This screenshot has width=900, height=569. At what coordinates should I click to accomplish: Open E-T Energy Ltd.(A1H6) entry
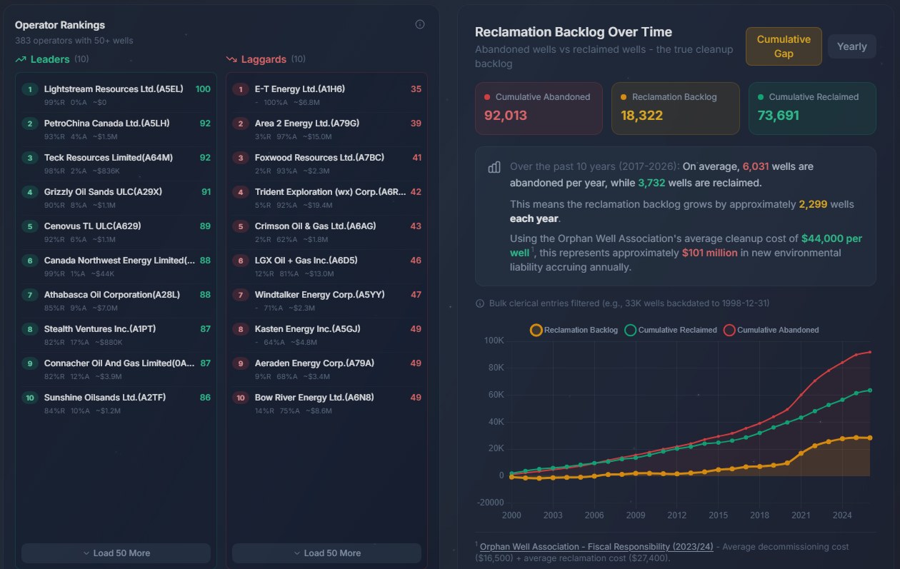coord(326,95)
